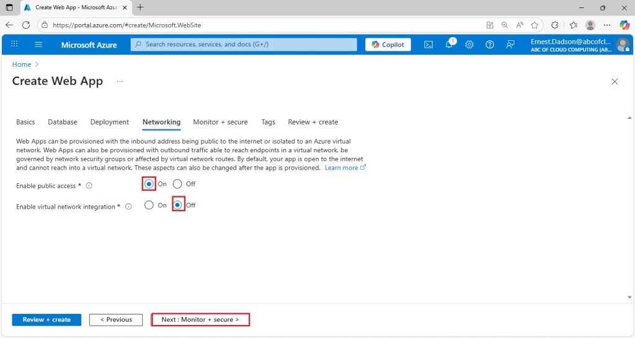Open portal settings gear

click(x=469, y=45)
